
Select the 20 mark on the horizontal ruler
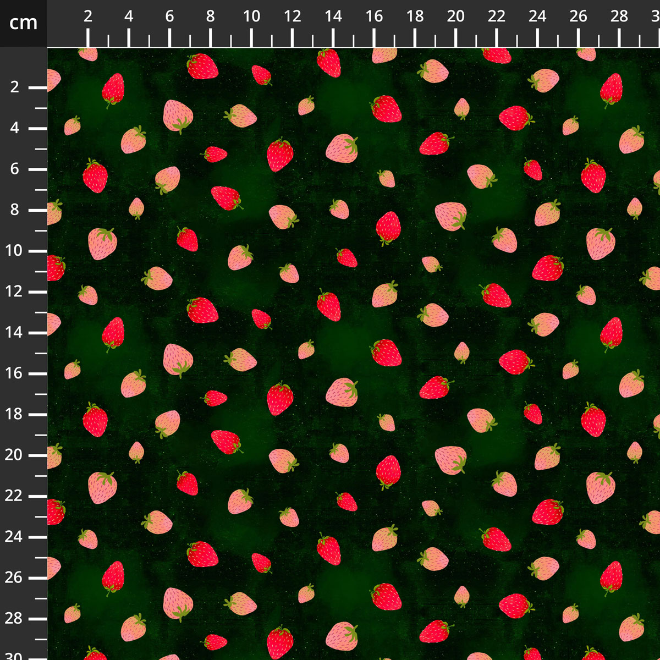point(455,16)
